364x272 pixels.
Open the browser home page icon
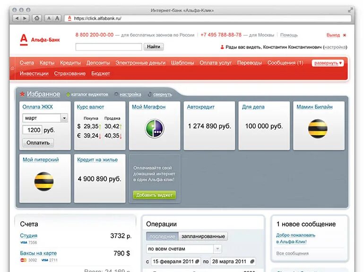(37, 18)
